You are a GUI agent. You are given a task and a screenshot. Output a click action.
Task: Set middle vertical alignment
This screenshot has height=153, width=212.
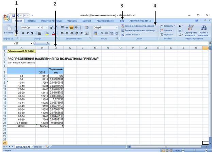[x=67, y=28]
